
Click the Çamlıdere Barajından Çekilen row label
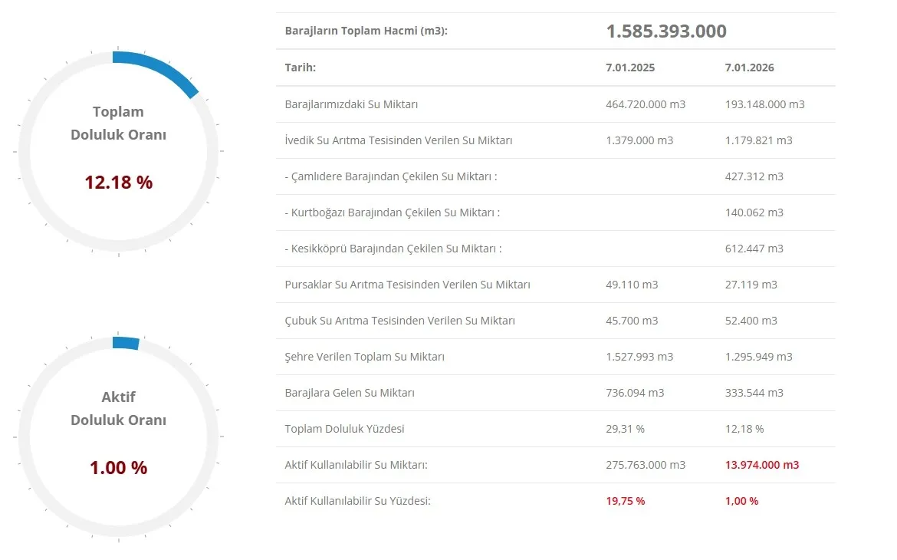pyautogui.click(x=391, y=176)
